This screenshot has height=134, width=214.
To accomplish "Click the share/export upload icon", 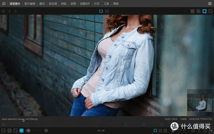I will coord(199,131).
